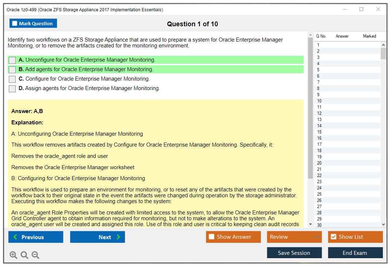The image size is (392, 268).
Task: Select question 20 in the list
Action: click(x=347, y=163)
